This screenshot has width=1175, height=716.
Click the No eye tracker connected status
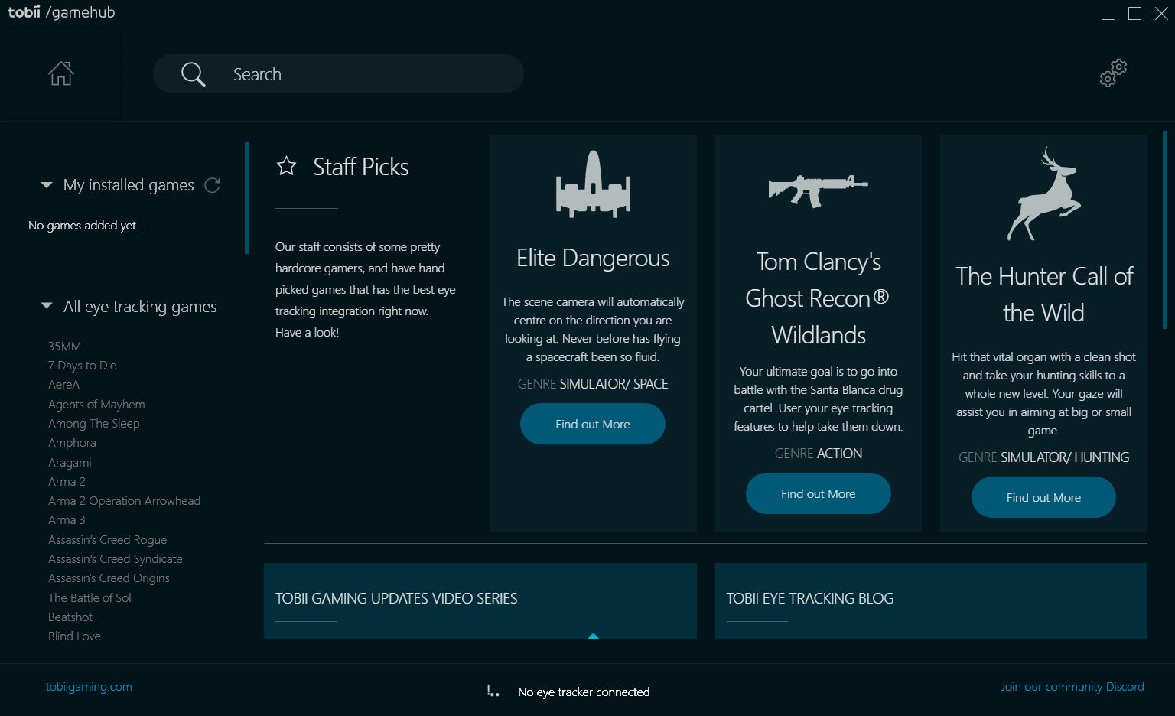(584, 692)
